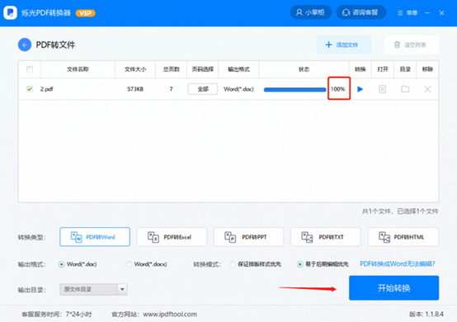457x322 pixels.
Task: Remove 2.pdf with the X icon
Action: click(427, 89)
